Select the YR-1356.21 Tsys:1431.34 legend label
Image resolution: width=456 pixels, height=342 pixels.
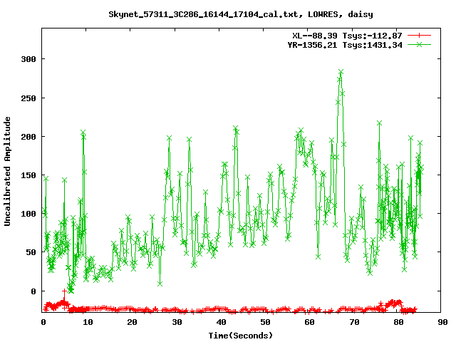click(x=345, y=45)
